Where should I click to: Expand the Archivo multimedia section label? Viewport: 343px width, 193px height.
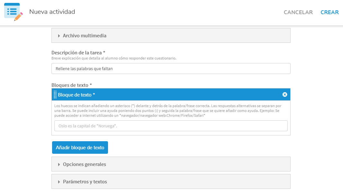click(85, 36)
